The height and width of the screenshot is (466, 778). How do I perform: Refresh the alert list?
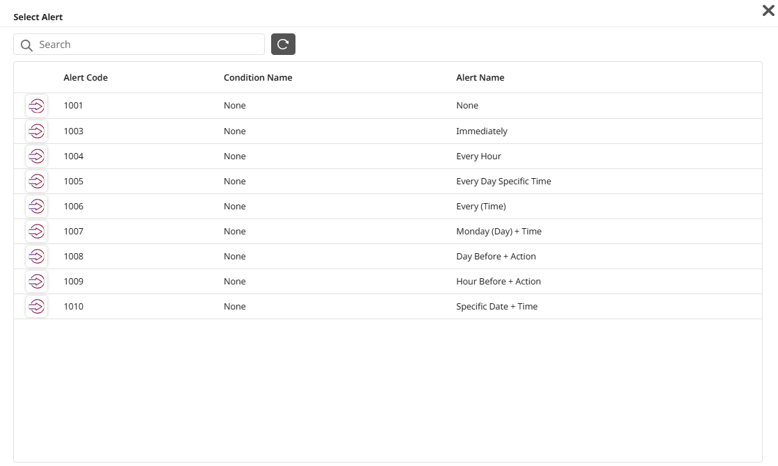(283, 45)
